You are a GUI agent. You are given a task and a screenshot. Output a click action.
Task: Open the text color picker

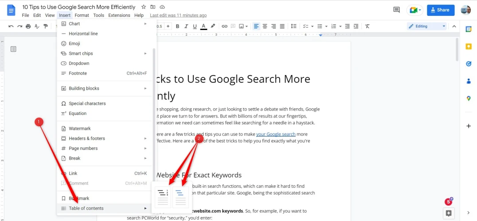203,26
